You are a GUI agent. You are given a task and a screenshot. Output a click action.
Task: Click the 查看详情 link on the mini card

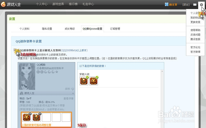68,99
